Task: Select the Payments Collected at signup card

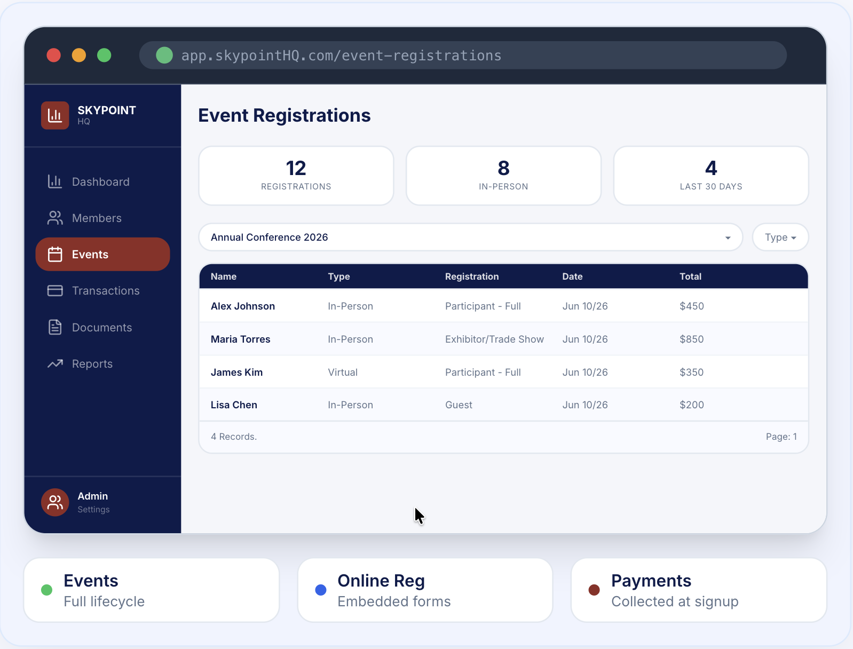Action: 699,590
